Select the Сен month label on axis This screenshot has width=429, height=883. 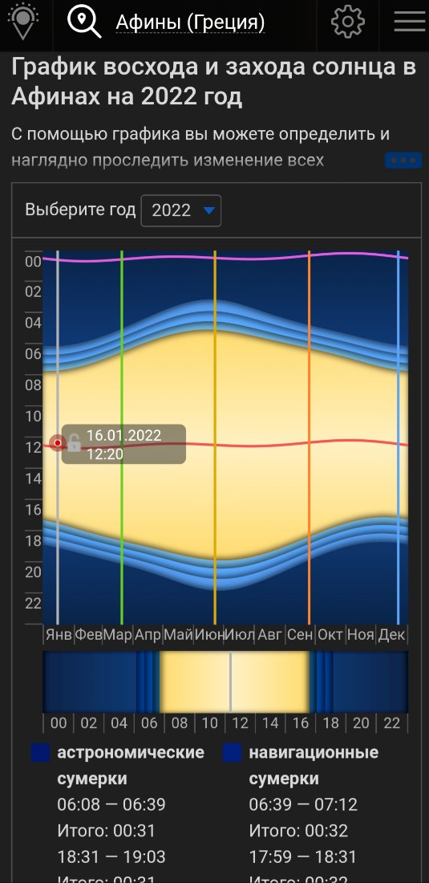300,635
